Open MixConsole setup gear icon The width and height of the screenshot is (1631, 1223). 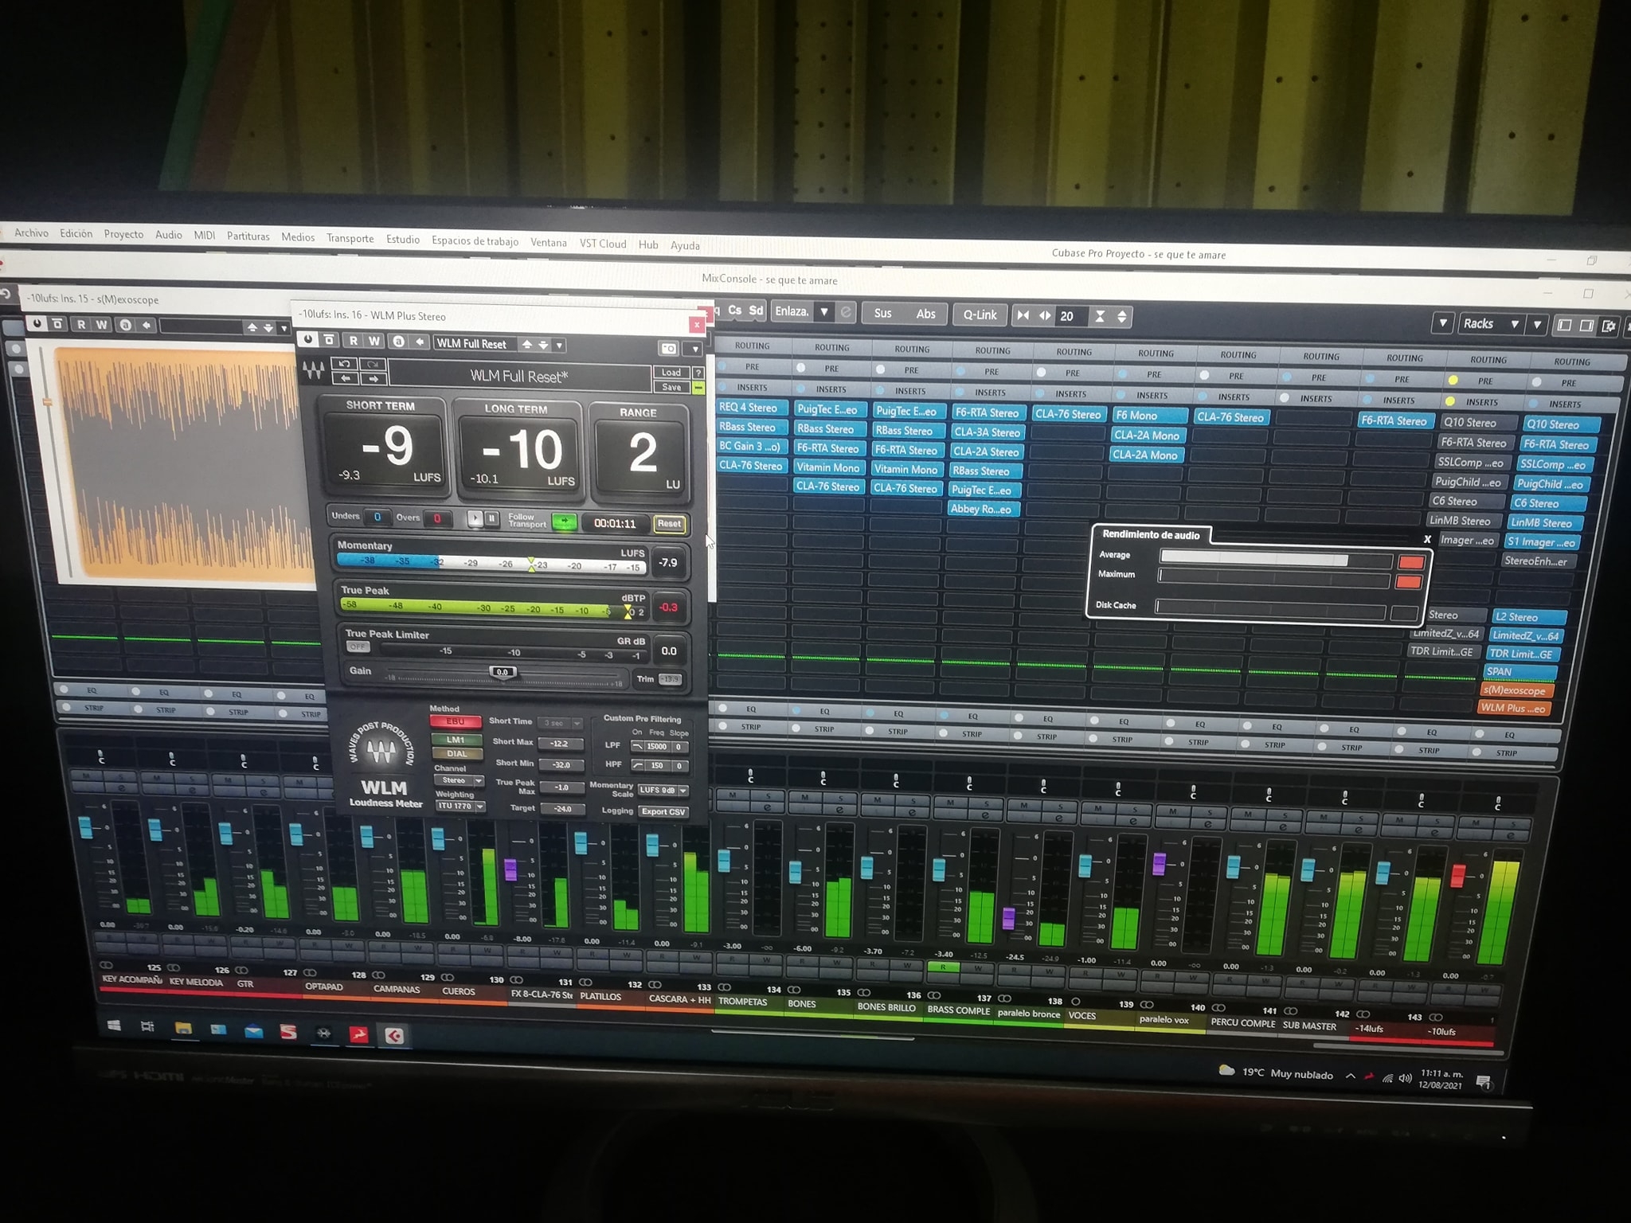pyautogui.click(x=1609, y=326)
